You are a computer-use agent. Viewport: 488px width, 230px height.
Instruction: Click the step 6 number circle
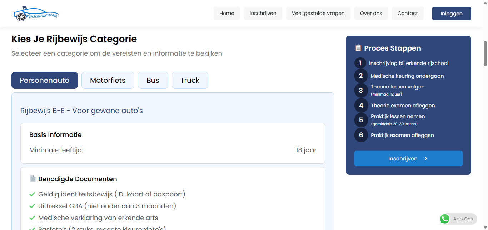pos(361,135)
